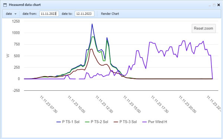This screenshot has width=223, height=139.
Task: Click the dropdown arrow next to date
Action: (16, 14)
